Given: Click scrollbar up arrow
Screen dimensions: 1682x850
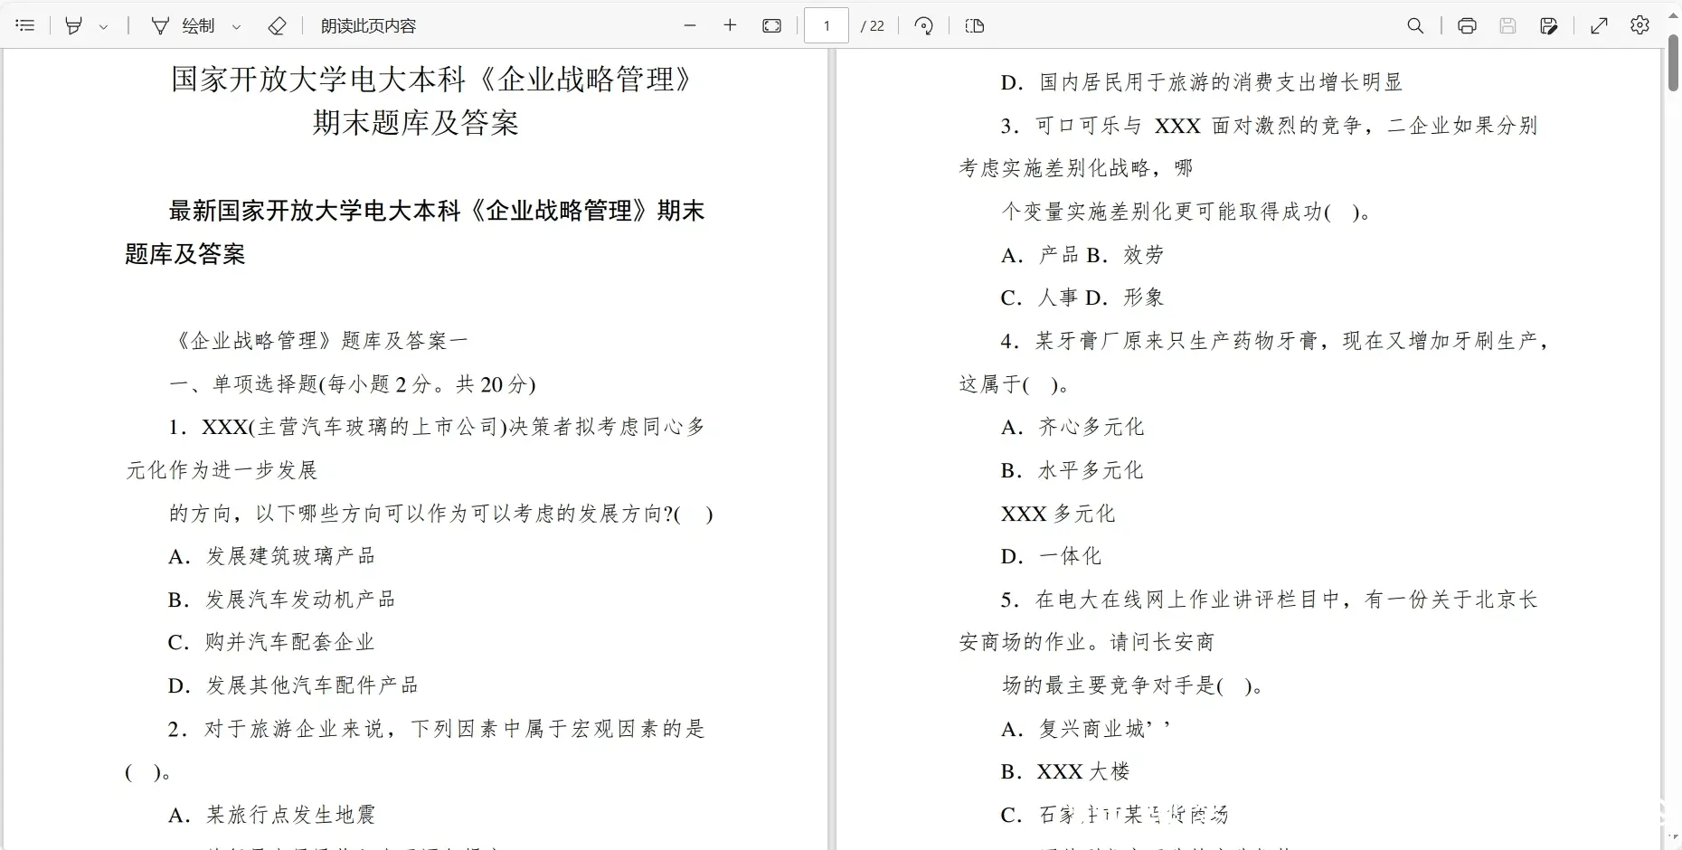Looking at the screenshot, I should click(1673, 15).
